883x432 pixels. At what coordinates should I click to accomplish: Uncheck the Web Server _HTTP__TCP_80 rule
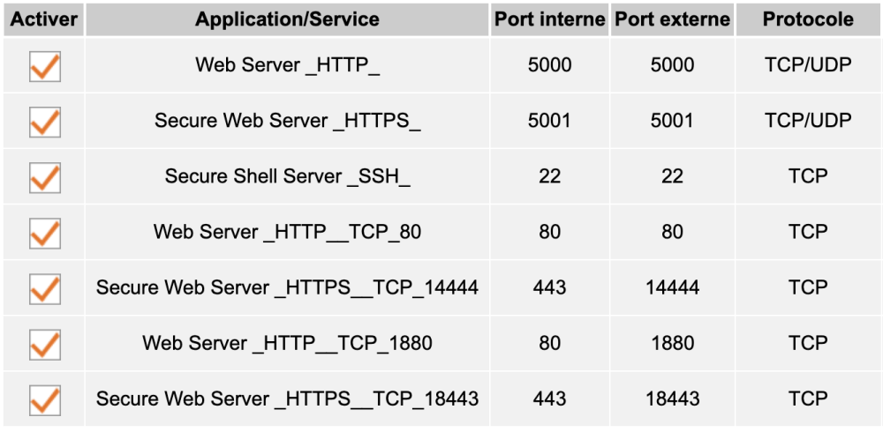[x=44, y=233]
